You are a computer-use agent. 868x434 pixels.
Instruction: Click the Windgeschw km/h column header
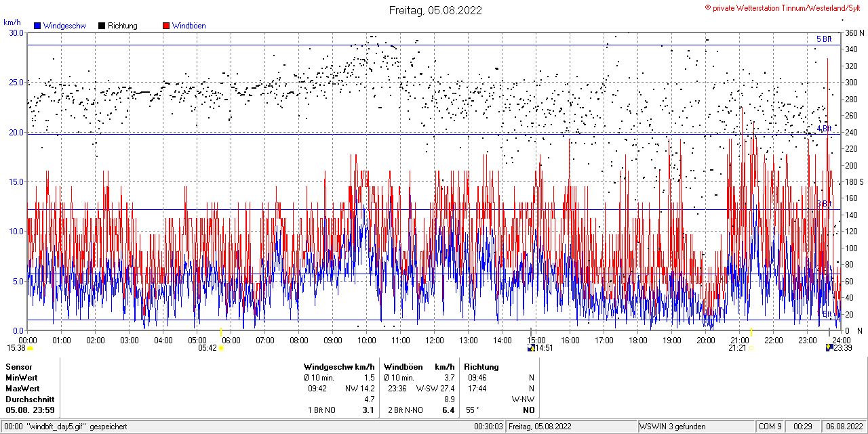point(339,367)
